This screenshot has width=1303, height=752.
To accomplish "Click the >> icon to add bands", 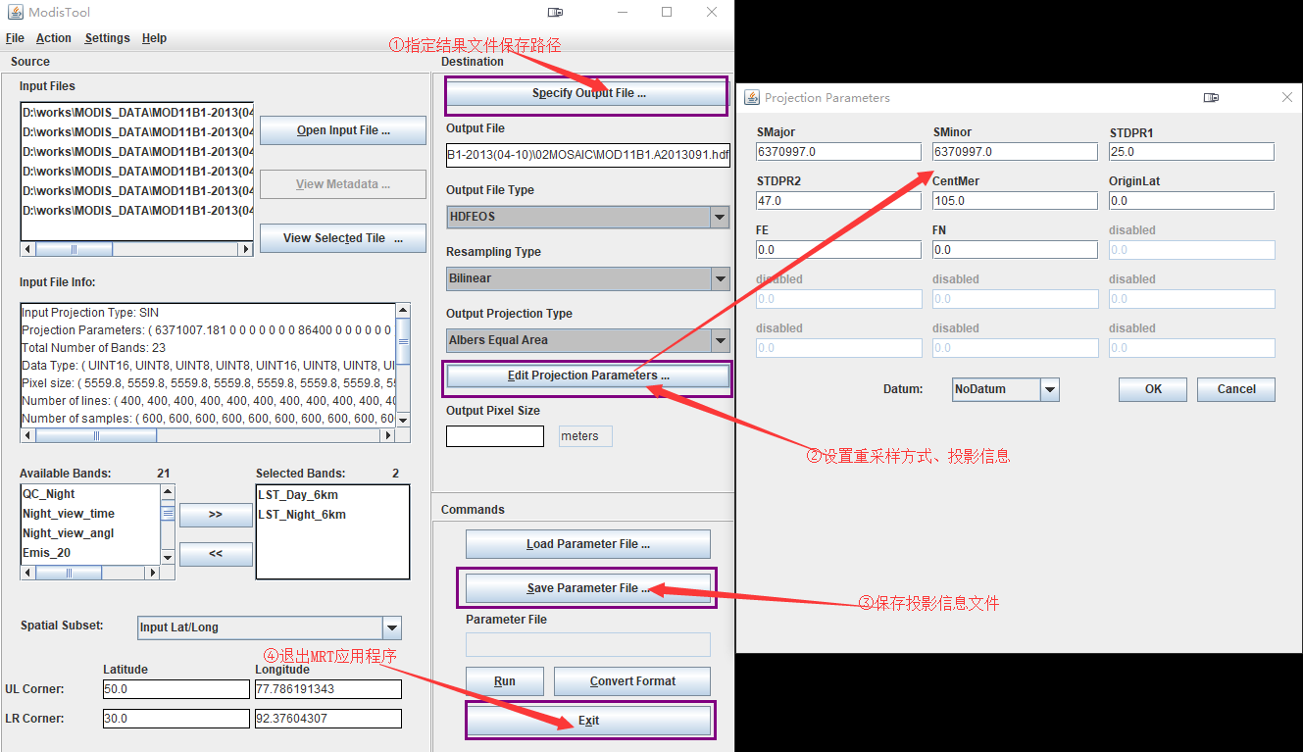I will tap(215, 515).
